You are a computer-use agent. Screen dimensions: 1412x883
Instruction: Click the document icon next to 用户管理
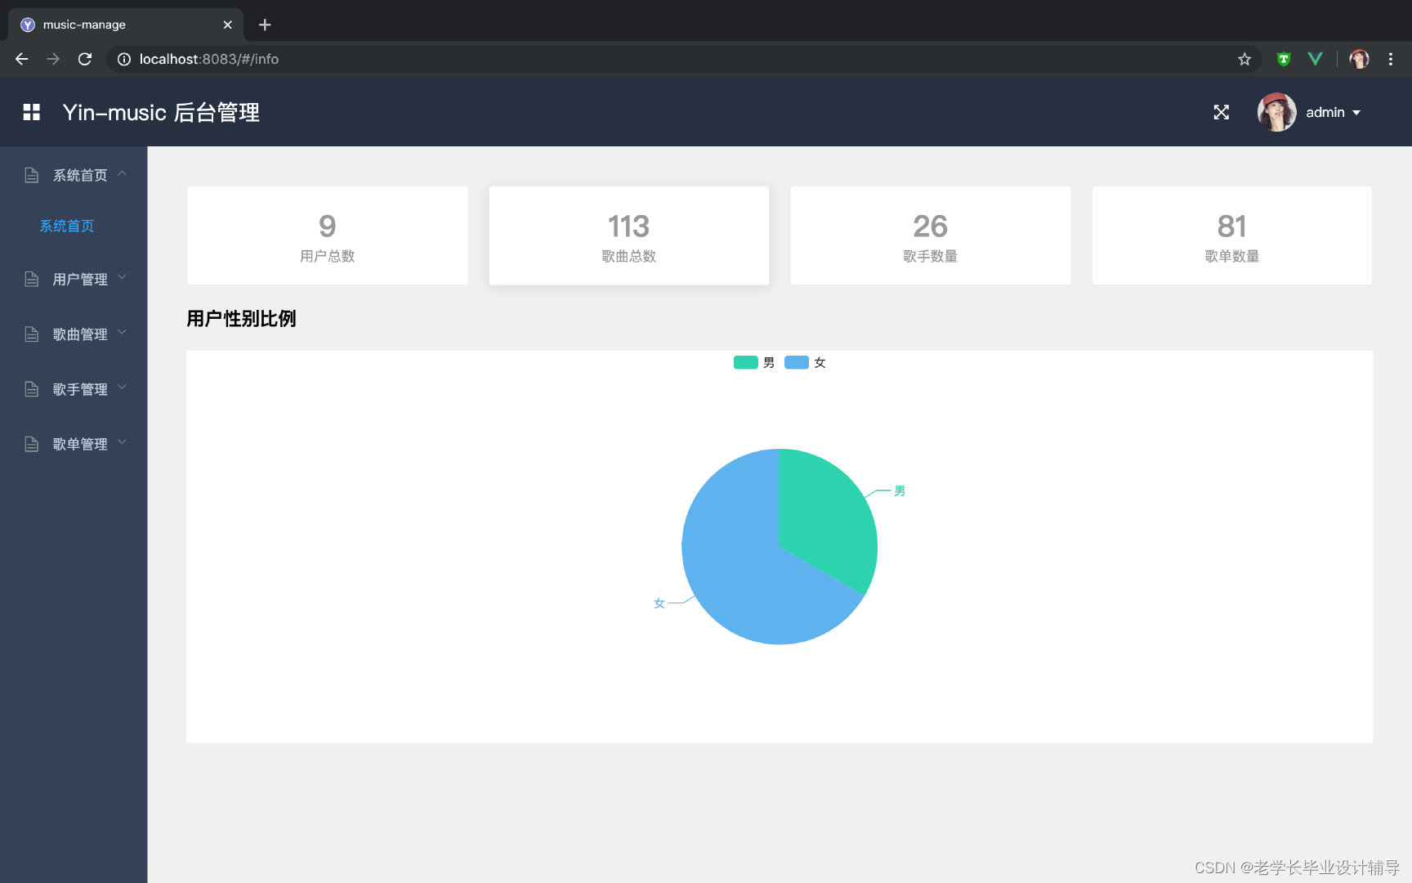coord(31,279)
